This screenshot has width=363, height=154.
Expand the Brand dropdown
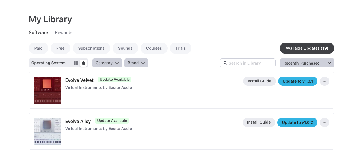pos(136,63)
